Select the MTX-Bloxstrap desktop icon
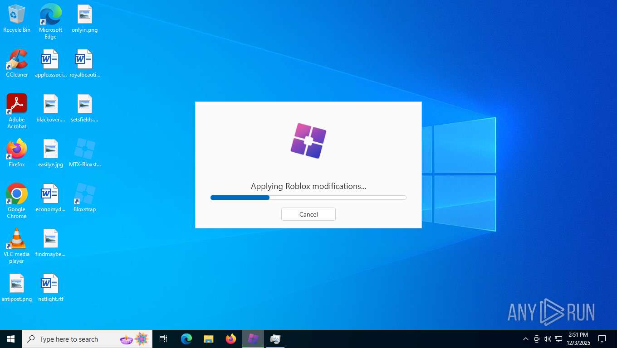Viewport: 617px width, 348px height. 84,153
